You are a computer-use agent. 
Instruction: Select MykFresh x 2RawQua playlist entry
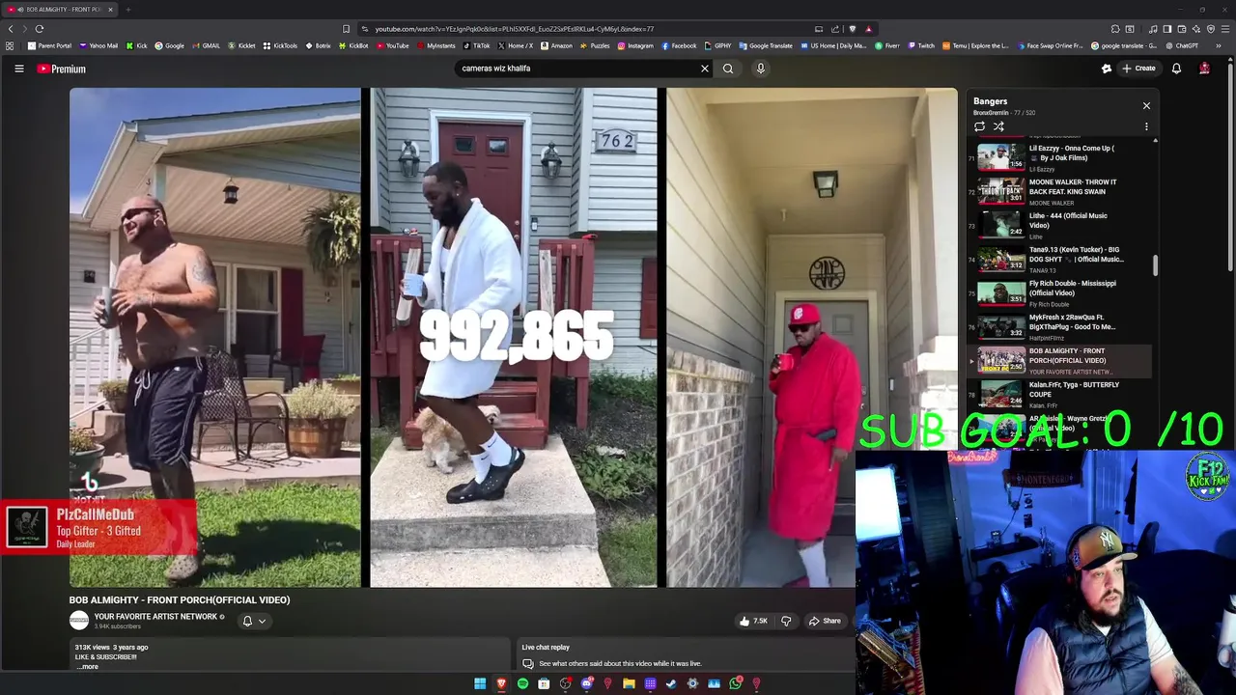coord(1058,326)
